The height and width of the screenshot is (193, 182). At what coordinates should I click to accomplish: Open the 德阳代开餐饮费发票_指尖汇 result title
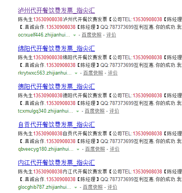(56, 87)
